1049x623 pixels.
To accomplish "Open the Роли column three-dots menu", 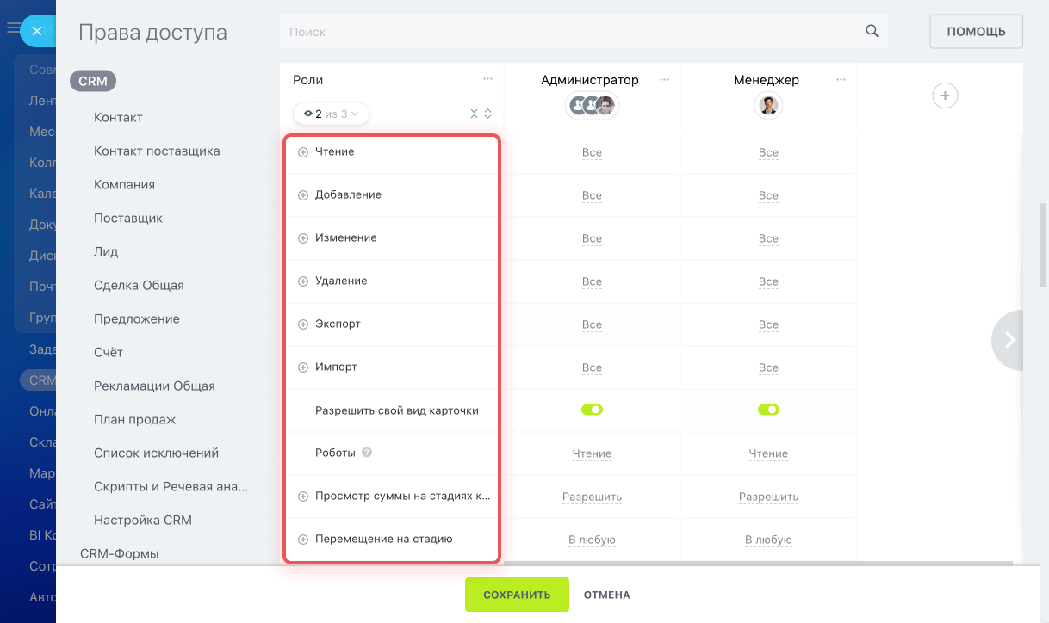I will 488,79.
